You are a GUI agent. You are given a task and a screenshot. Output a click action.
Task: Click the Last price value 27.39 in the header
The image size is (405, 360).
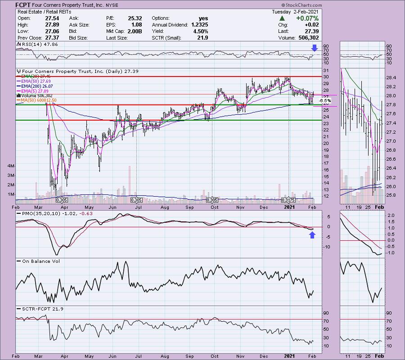tap(311, 31)
